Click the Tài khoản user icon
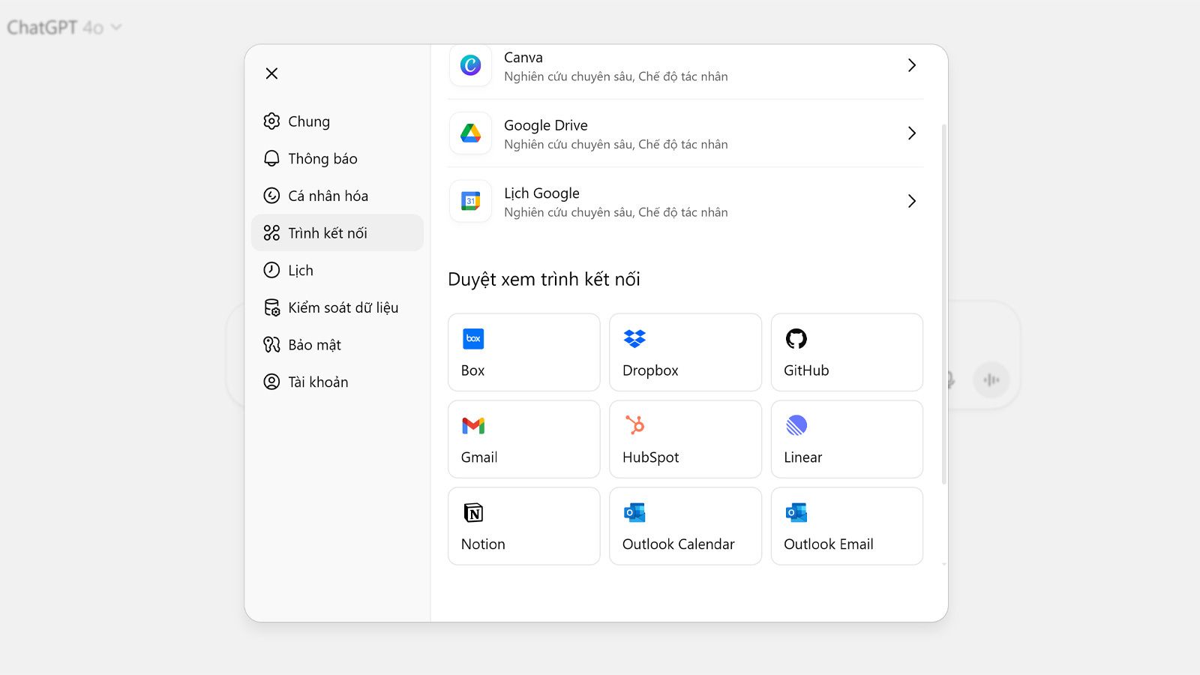 click(x=271, y=382)
